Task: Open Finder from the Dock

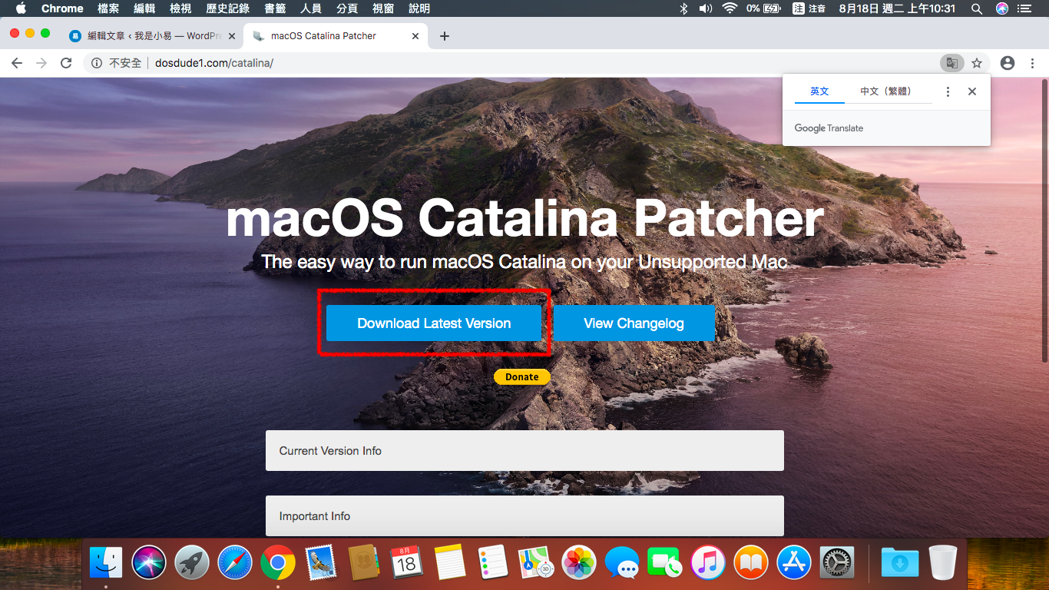Action: click(x=106, y=562)
